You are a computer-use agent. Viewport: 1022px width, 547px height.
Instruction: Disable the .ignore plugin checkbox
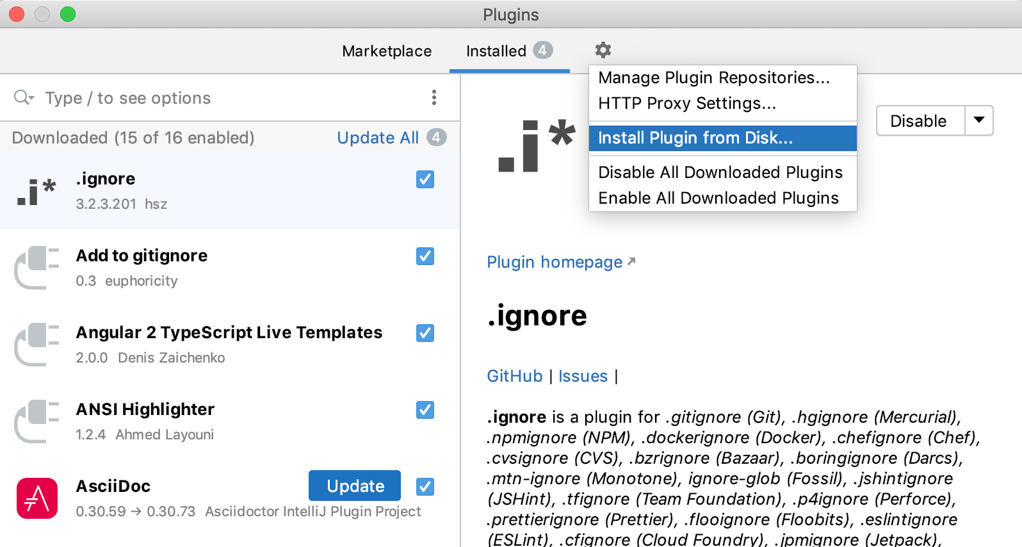coord(425,179)
